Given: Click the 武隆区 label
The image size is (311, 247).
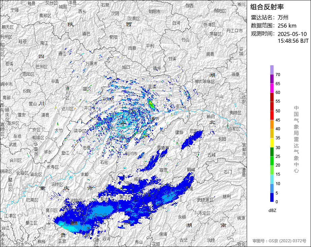Looking at the screenshot, I should pos(76,201).
